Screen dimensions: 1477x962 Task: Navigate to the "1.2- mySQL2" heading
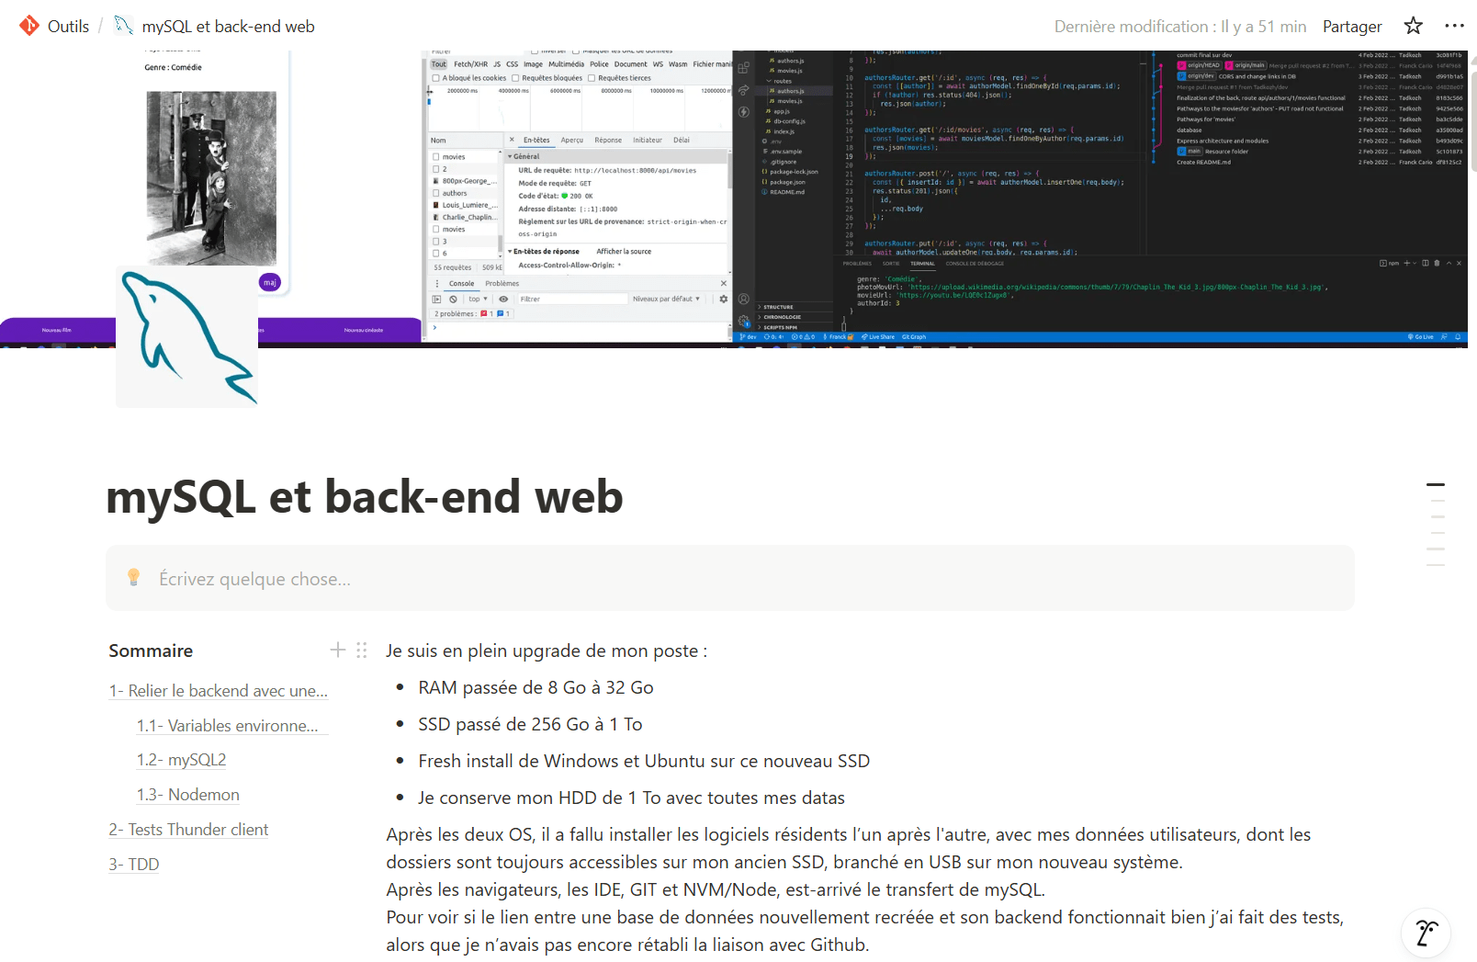pos(181,760)
